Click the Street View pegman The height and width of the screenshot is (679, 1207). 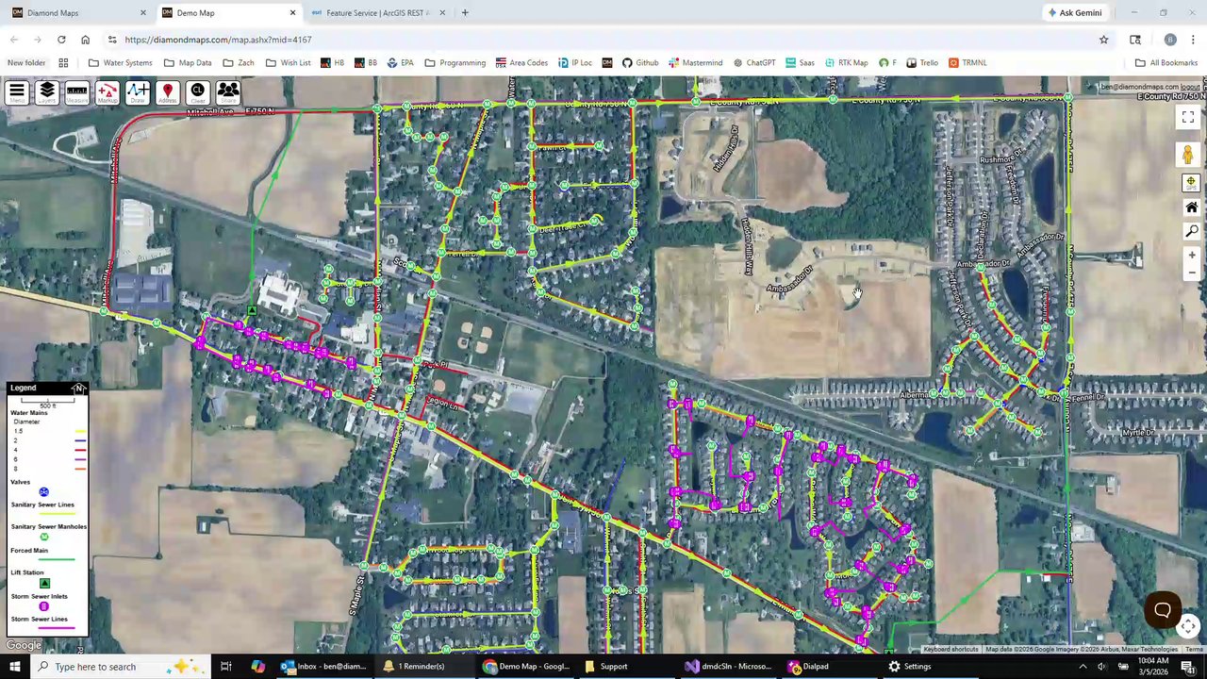point(1187,155)
